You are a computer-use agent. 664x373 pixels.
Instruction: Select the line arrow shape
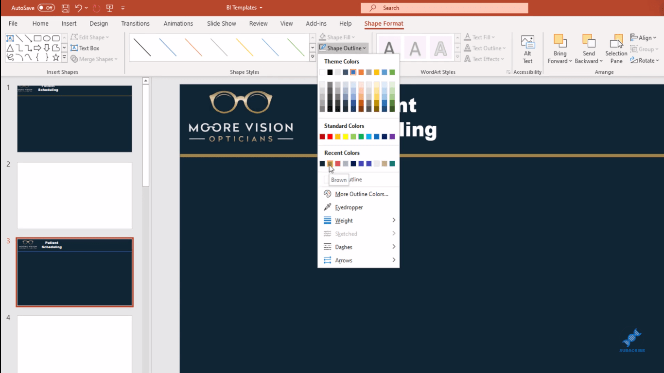point(28,38)
